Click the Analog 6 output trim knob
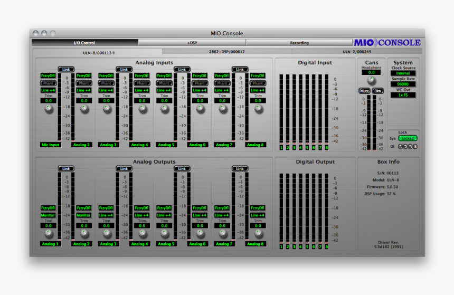The height and width of the screenshot is (295, 454). click(x=201, y=234)
